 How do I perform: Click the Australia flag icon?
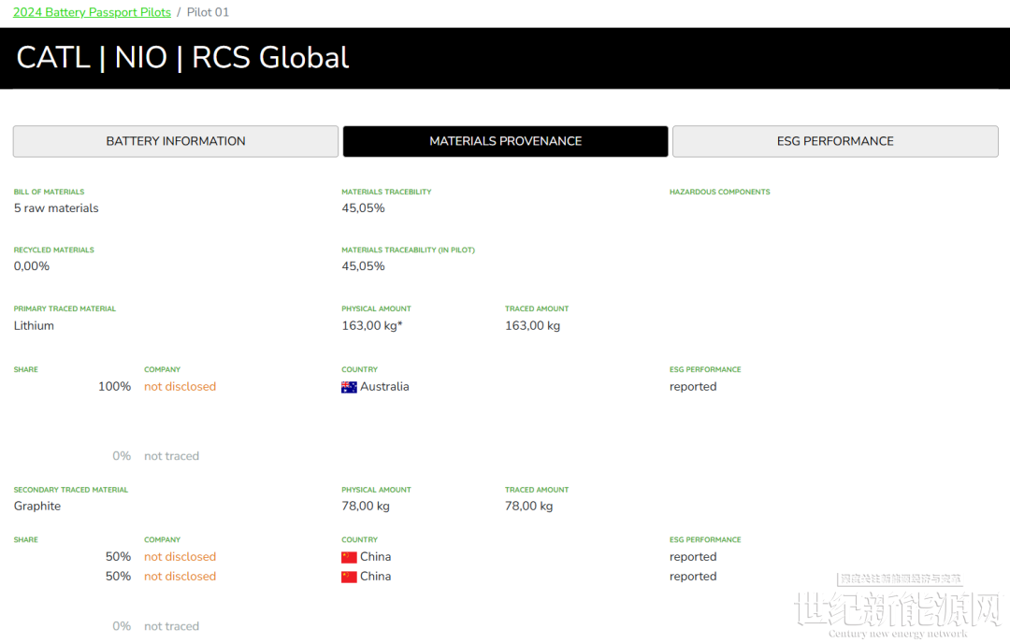coord(350,387)
